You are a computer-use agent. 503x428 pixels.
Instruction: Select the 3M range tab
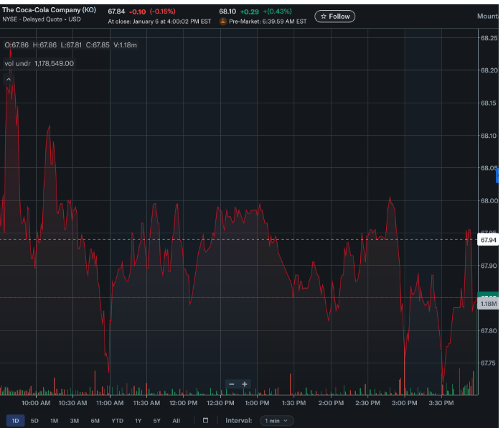(74, 420)
